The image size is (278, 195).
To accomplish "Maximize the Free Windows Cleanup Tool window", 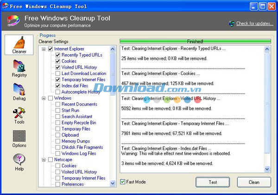I will click(263, 6).
